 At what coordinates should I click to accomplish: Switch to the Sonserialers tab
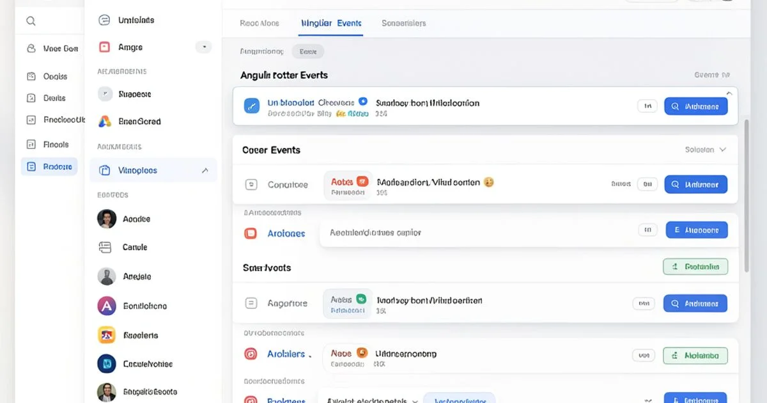tap(403, 23)
